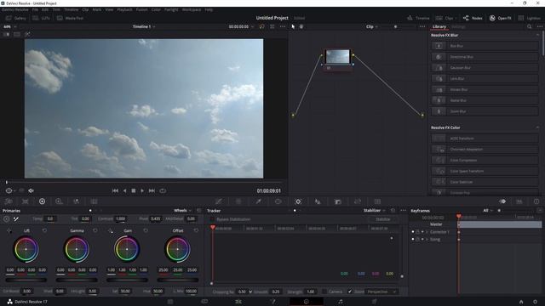Open the HDR palette icon
545x306 pixels.
tap(59, 201)
